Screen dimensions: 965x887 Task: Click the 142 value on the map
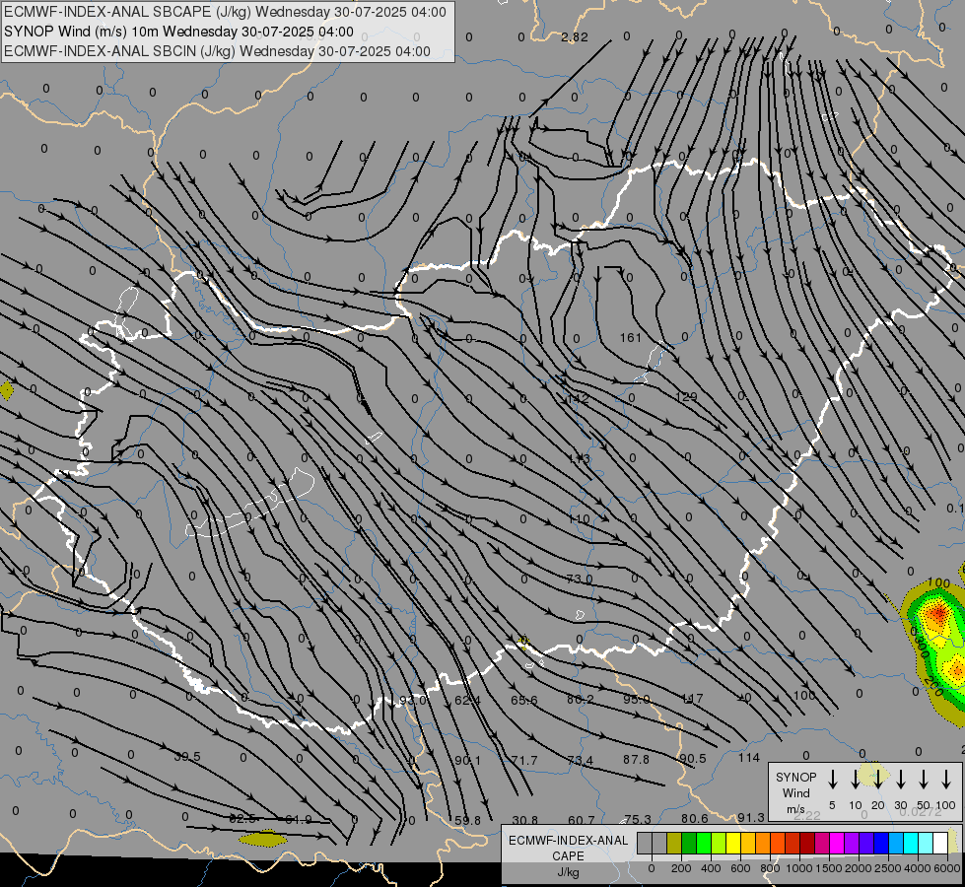click(x=578, y=399)
